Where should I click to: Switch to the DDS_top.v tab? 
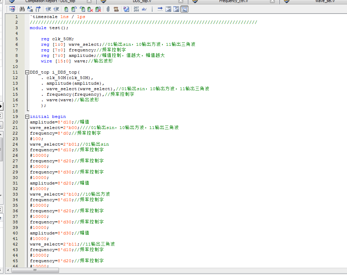click(141, 1)
